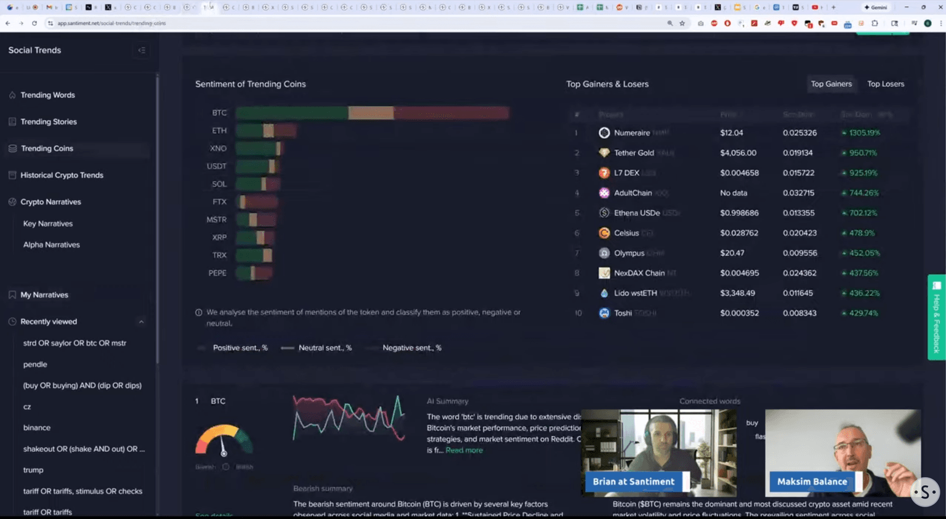Image resolution: width=946 pixels, height=519 pixels.
Task: Click the Crypto Narratives icon
Action: pyautogui.click(x=12, y=202)
